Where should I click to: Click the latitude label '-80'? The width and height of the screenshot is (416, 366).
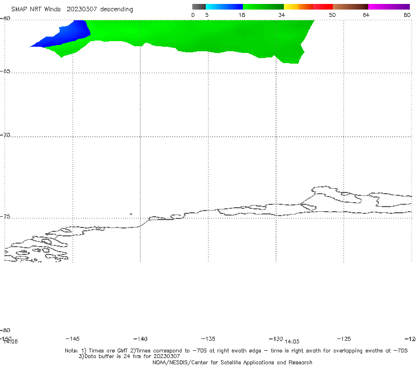pyautogui.click(x=5, y=330)
